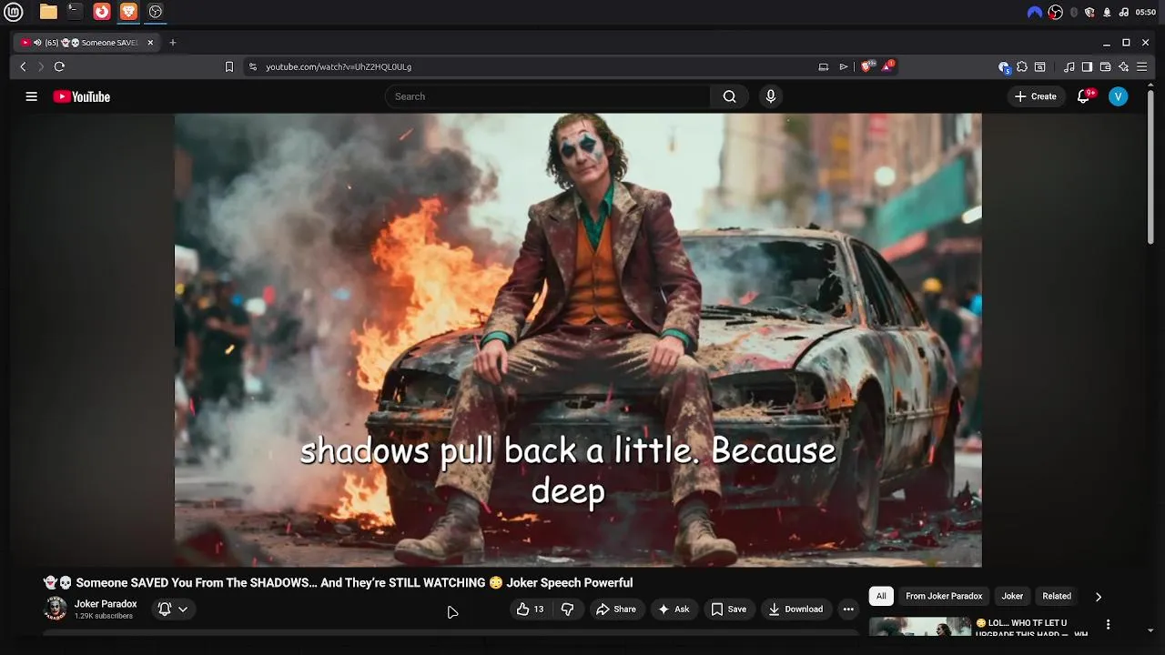The image size is (1165, 655).
Task: Open the system tray notification bell
Action: (x=1107, y=12)
